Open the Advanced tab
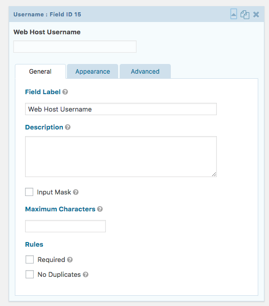 [x=145, y=72]
